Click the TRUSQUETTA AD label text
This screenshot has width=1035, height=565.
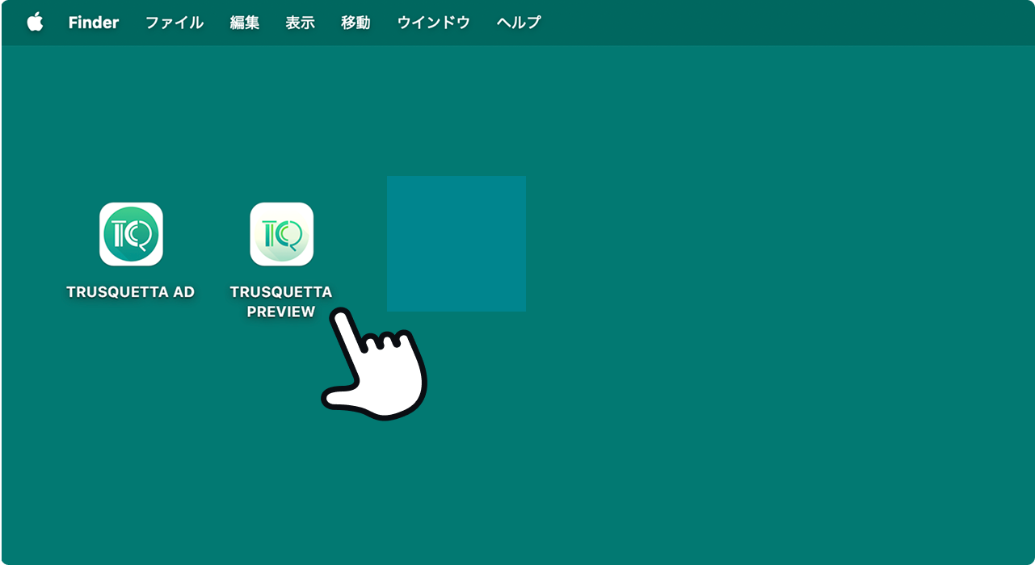tap(131, 292)
